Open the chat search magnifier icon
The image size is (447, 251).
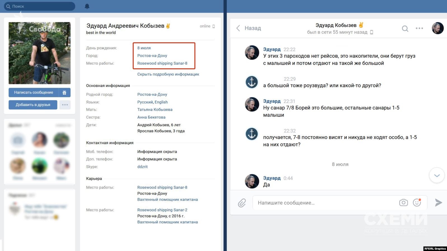[x=405, y=29]
